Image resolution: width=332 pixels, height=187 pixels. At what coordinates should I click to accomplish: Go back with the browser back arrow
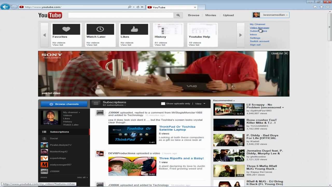[x=5, y=7]
